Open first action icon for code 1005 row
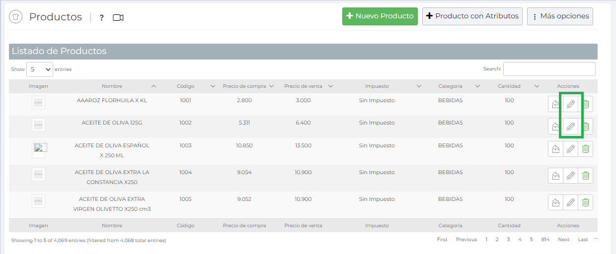 (556, 202)
